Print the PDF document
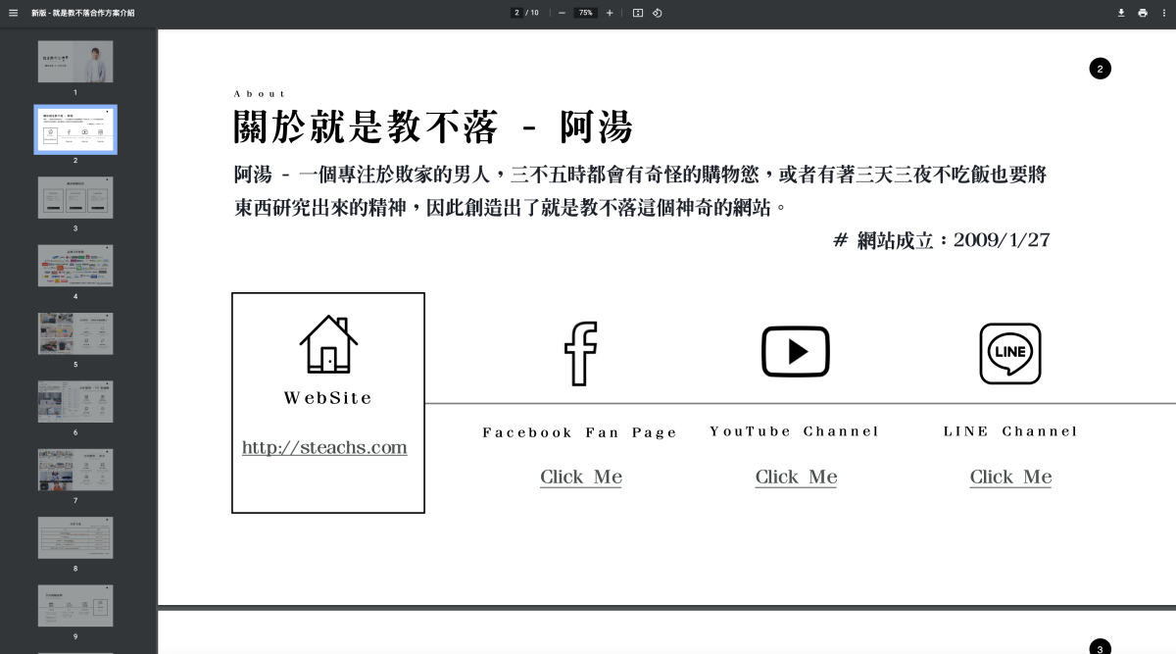Viewport: 1176px width, 654px height. pos(1143,13)
